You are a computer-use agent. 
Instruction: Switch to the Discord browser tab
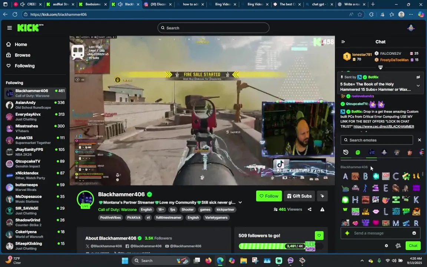158,4
